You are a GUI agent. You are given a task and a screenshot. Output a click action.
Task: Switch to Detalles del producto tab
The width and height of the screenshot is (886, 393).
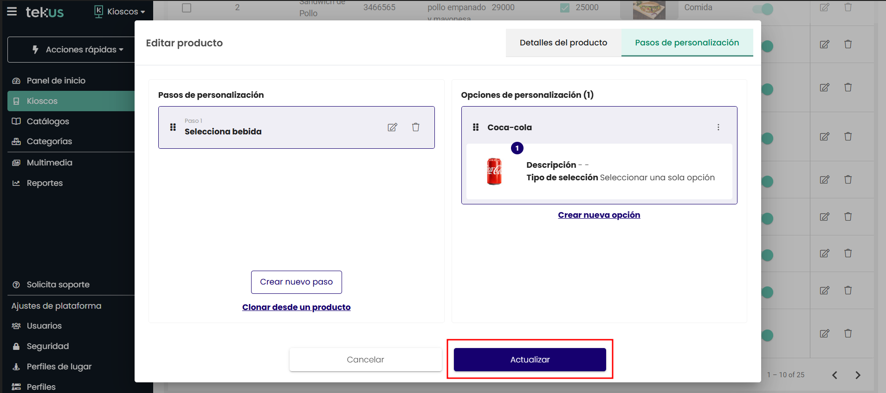tap(563, 43)
